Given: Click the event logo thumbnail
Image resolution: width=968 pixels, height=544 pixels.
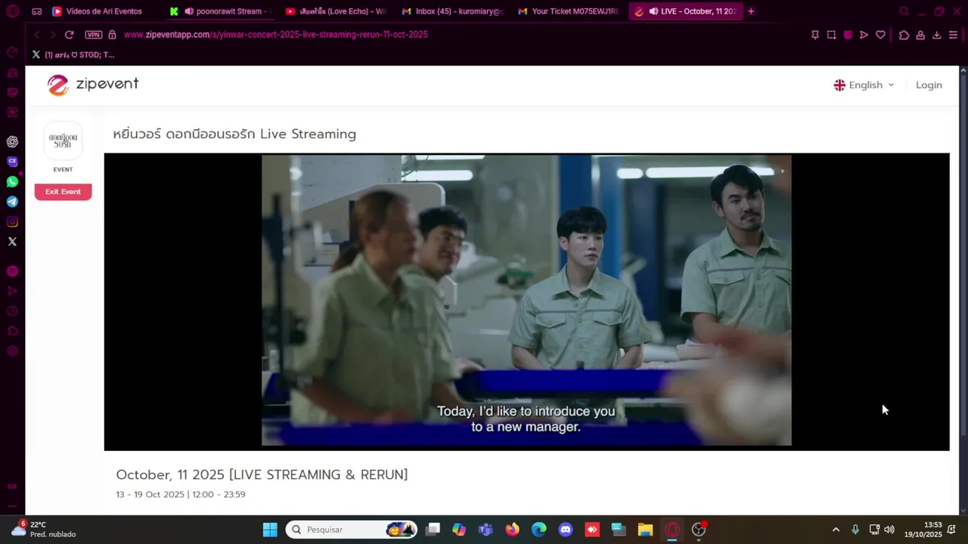Looking at the screenshot, I should [x=63, y=141].
